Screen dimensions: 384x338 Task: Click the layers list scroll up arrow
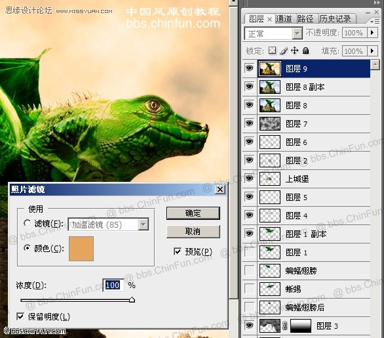click(x=375, y=65)
